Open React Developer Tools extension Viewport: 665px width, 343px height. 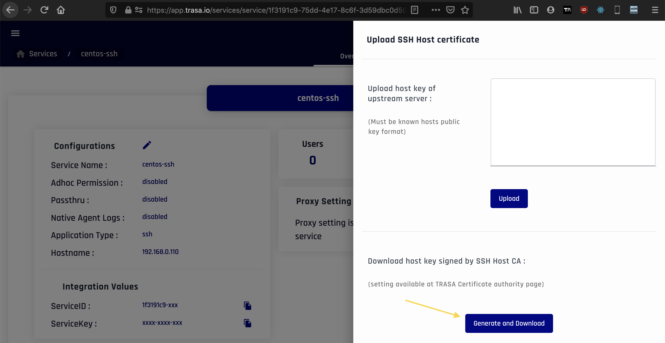click(601, 10)
